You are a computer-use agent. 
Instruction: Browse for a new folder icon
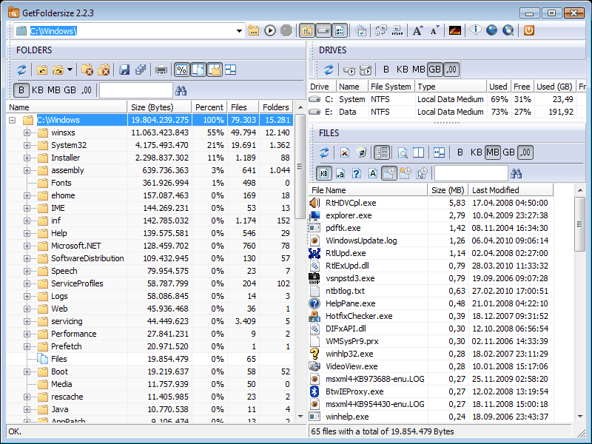pos(254,30)
